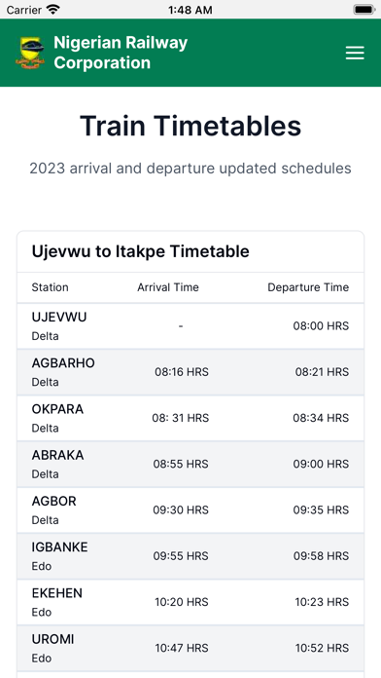Select the Station column header
The width and height of the screenshot is (381, 678).
[50, 287]
